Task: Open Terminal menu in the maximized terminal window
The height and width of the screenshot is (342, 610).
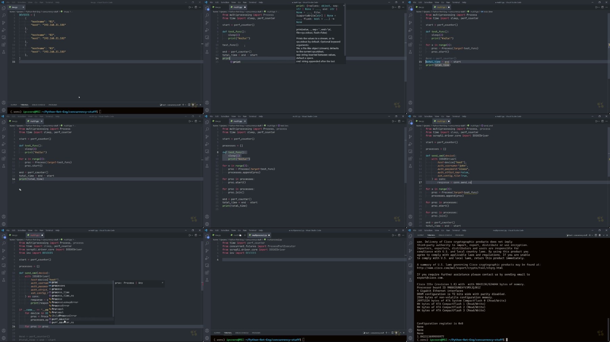Action: pyautogui.click(x=456, y=230)
